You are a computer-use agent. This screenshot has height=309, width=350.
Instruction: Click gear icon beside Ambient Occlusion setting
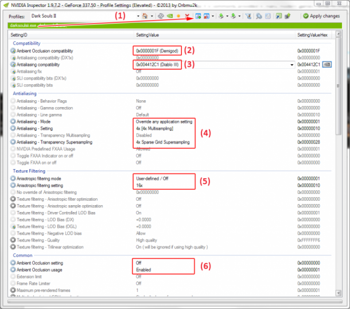tap(13, 263)
